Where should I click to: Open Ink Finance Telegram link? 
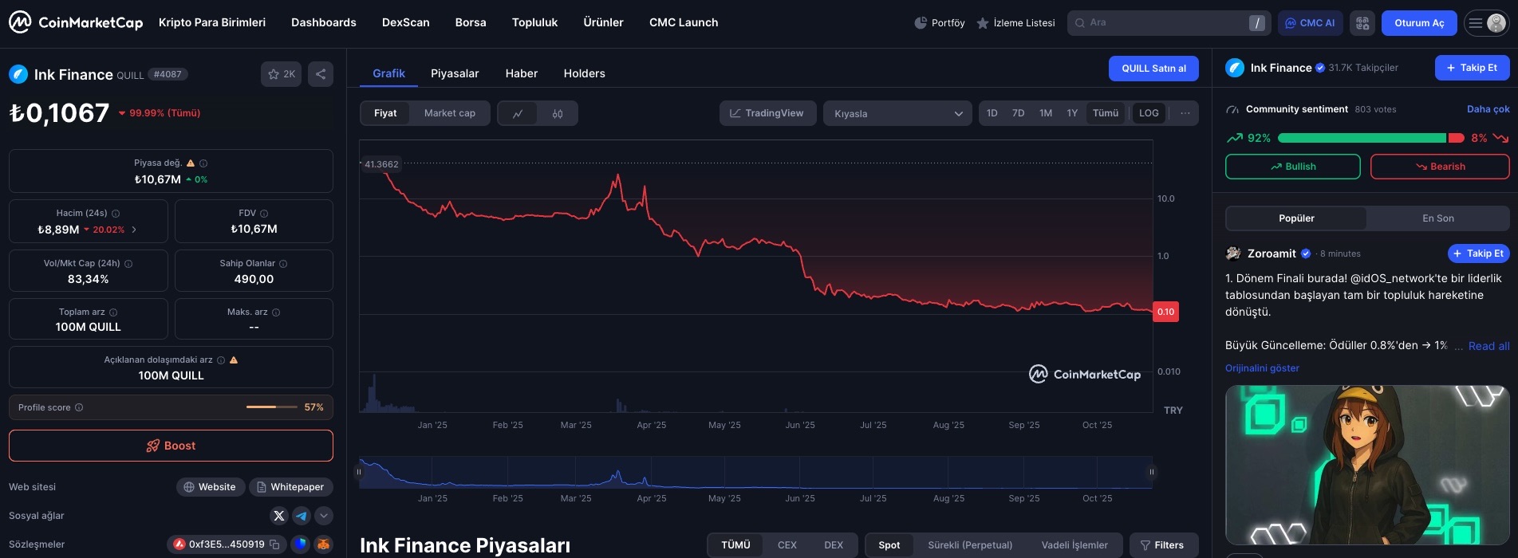pos(302,516)
